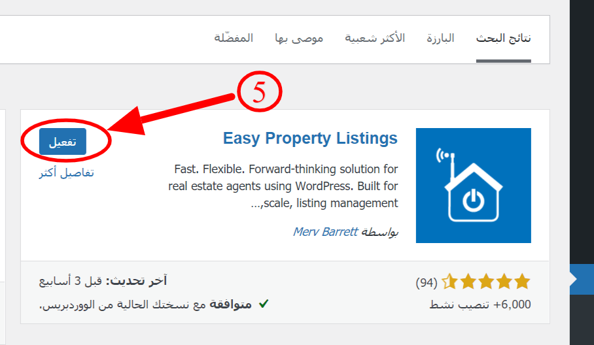Click the red circled number 5
This screenshot has height=345, width=594.
(x=259, y=93)
